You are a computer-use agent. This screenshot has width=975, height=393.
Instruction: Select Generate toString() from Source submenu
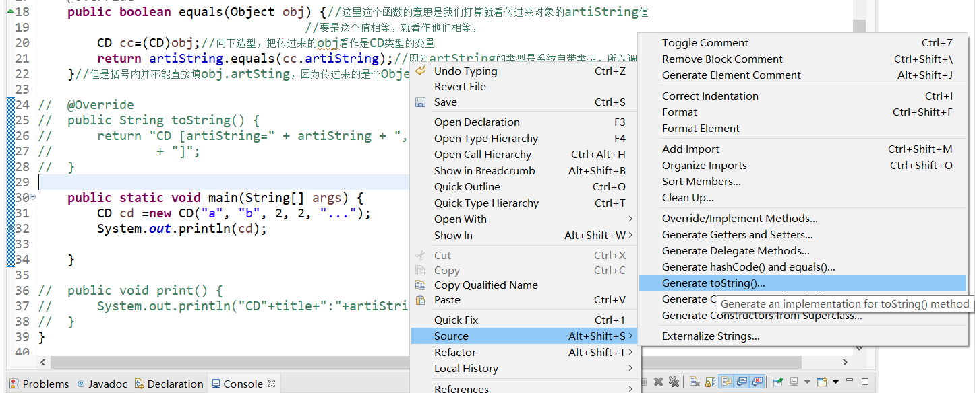click(x=802, y=283)
